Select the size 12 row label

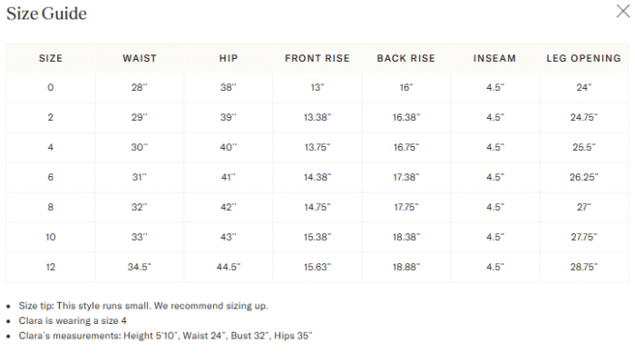[x=50, y=267]
